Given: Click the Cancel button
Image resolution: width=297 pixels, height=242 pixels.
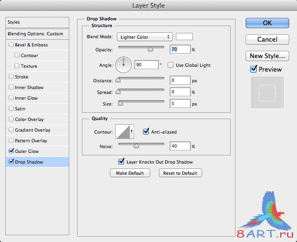Looking at the screenshot, I should pyautogui.click(x=267, y=39).
